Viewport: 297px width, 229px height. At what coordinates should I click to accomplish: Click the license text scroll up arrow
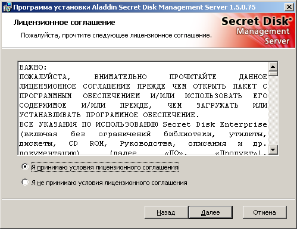(273, 67)
